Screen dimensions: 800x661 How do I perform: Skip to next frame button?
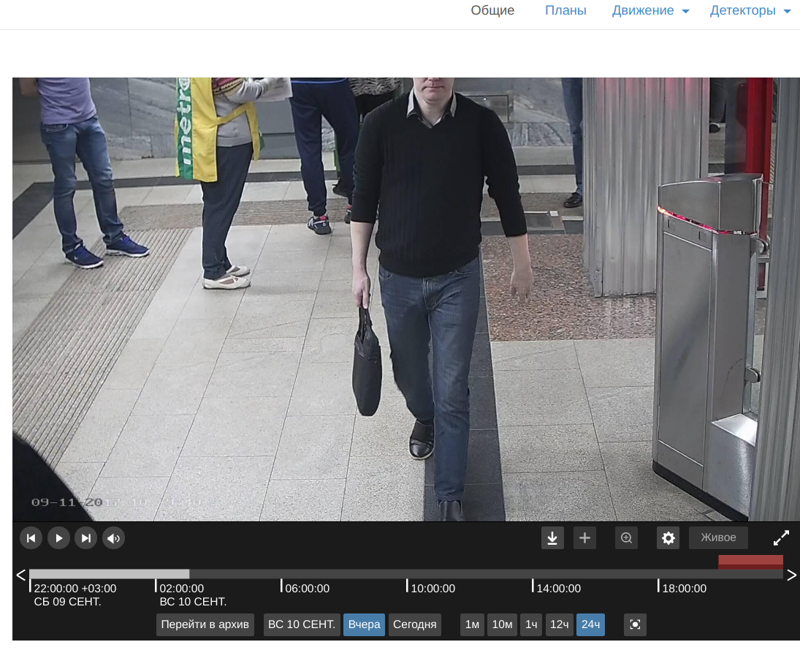(x=85, y=538)
